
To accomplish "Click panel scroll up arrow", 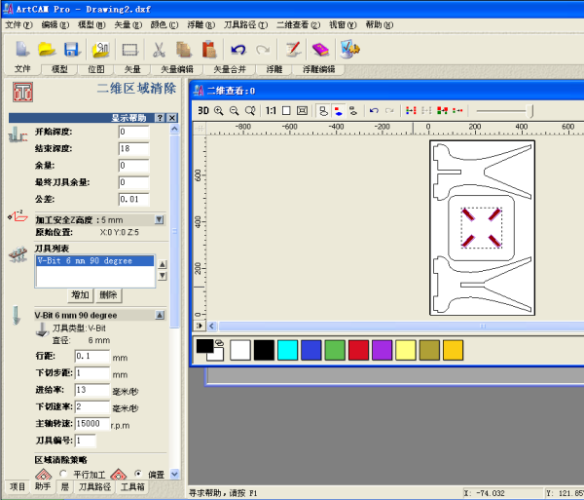I will tap(174, 129).
